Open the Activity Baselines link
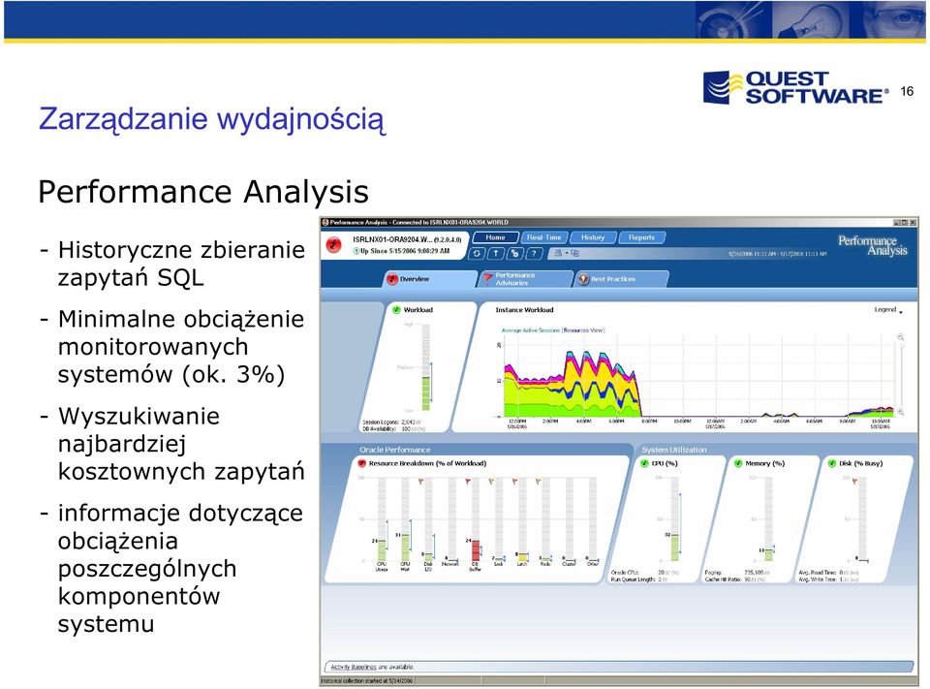The height and width of the screenshot is (689, 930). (353, 667)
